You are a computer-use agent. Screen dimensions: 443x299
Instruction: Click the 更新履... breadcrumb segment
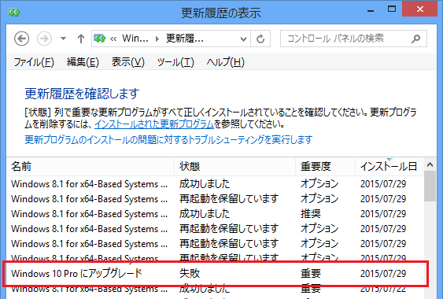tap(184, 39)
